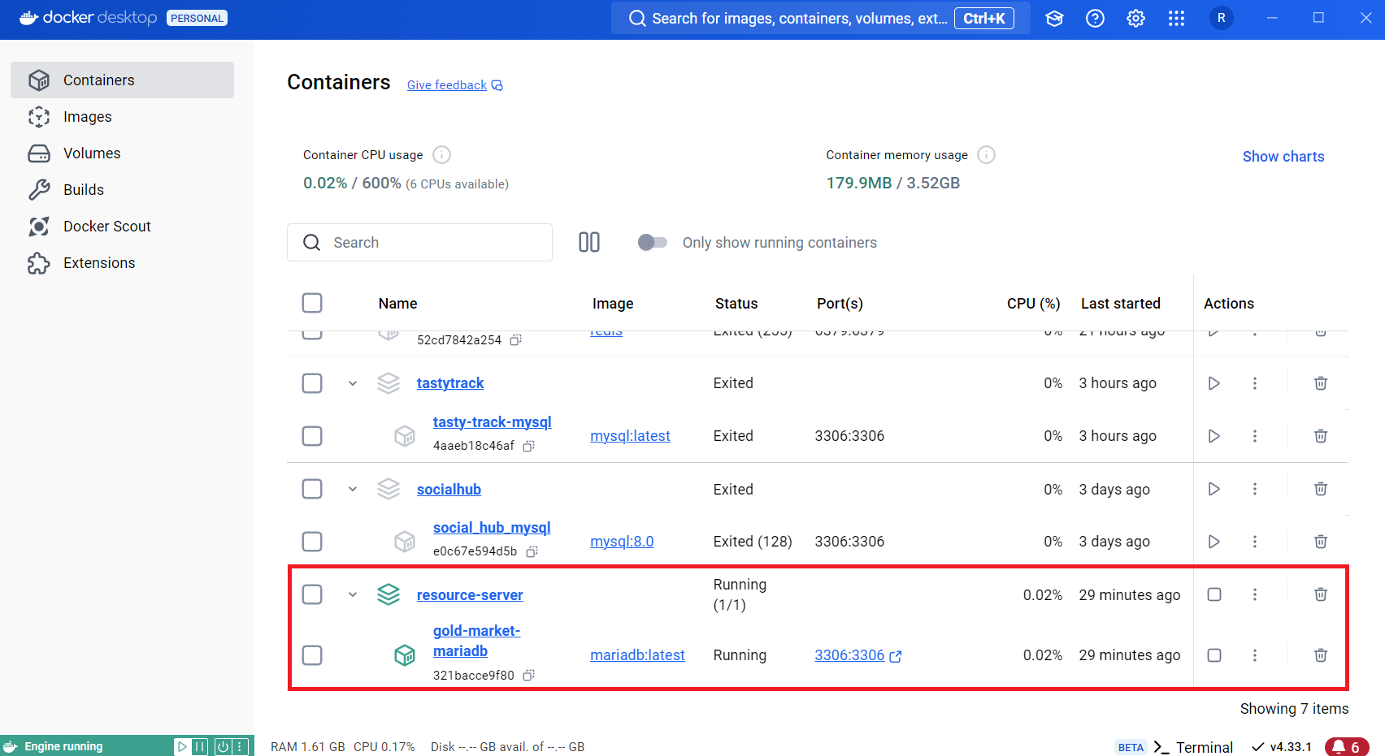This screenshot has height=756, width=1385.
Task: Pause the Docker engine in status bar
Action: [x=200, y=746]
